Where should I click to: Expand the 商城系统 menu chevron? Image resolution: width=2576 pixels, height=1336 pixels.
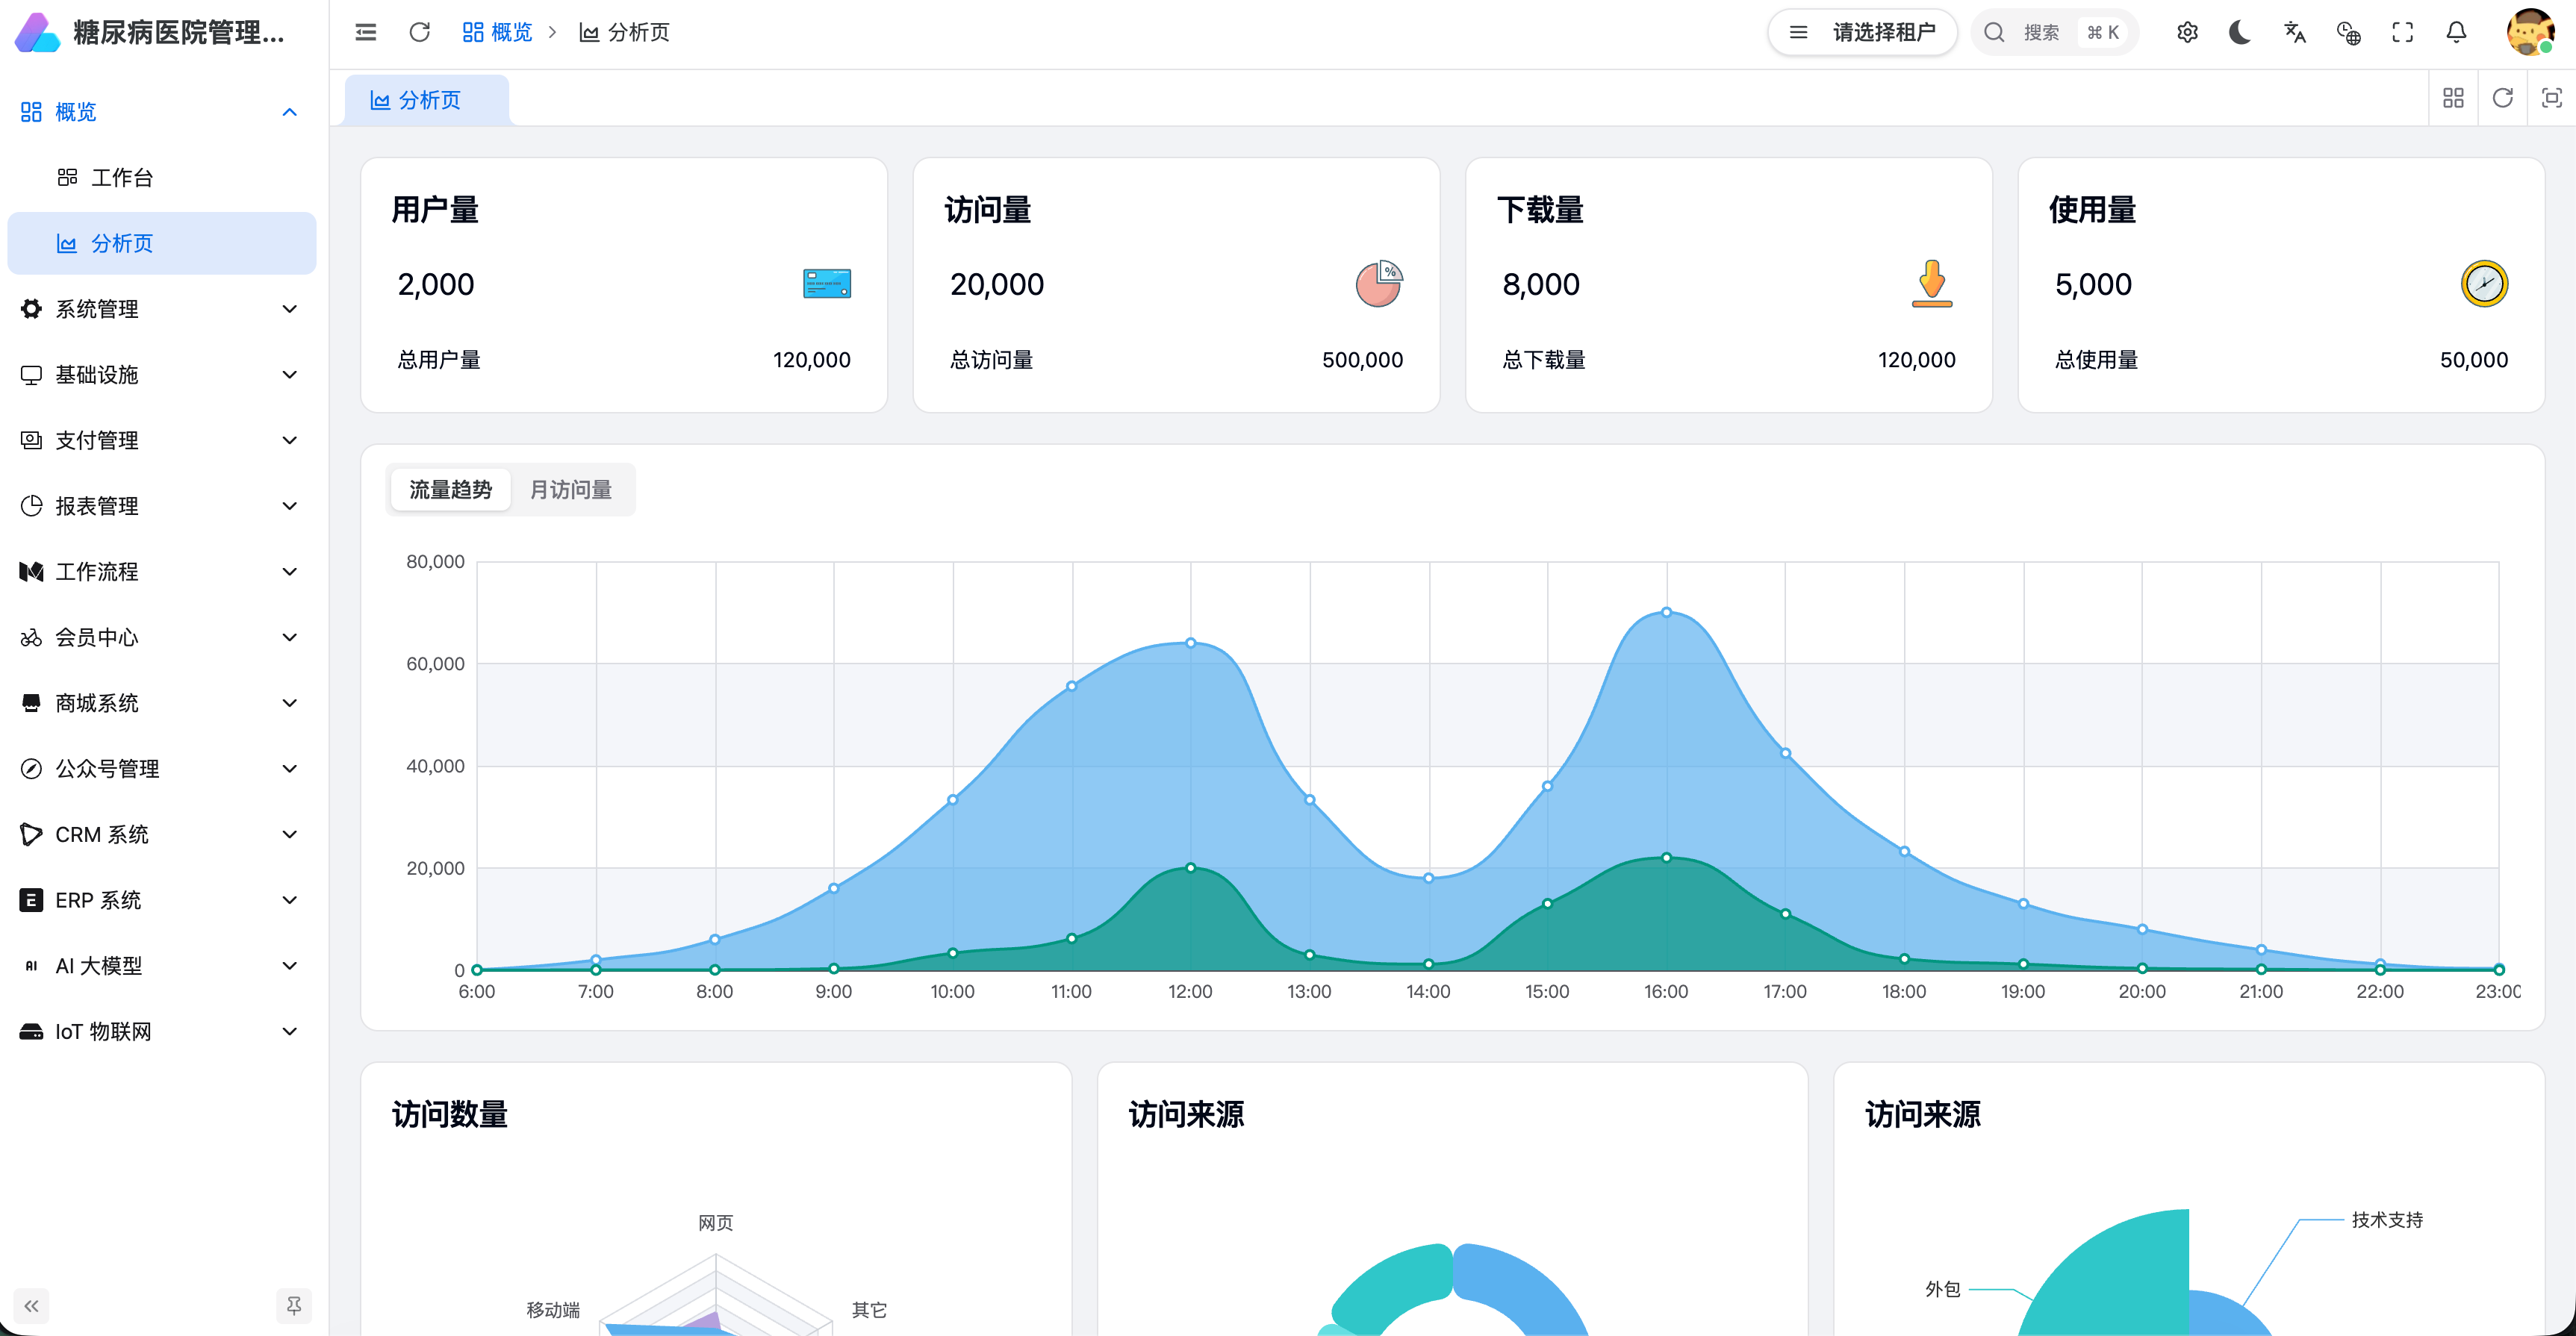click(290, 702)
